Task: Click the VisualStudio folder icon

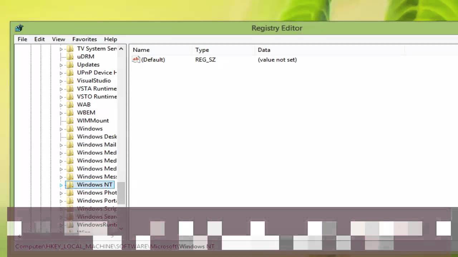Action: point(70,81)
